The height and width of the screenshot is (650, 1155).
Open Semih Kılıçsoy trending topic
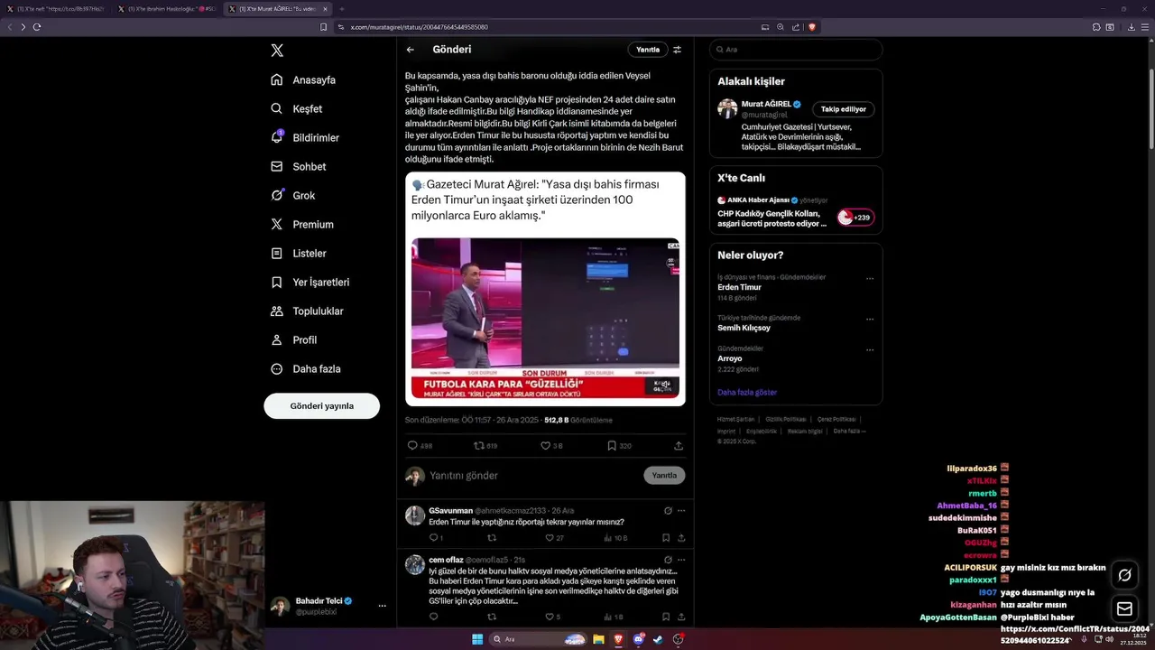(x=746, y=328)
